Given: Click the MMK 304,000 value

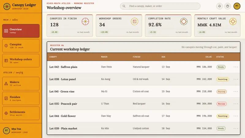Looking at the screenshot, I should (x=204, y=104).
